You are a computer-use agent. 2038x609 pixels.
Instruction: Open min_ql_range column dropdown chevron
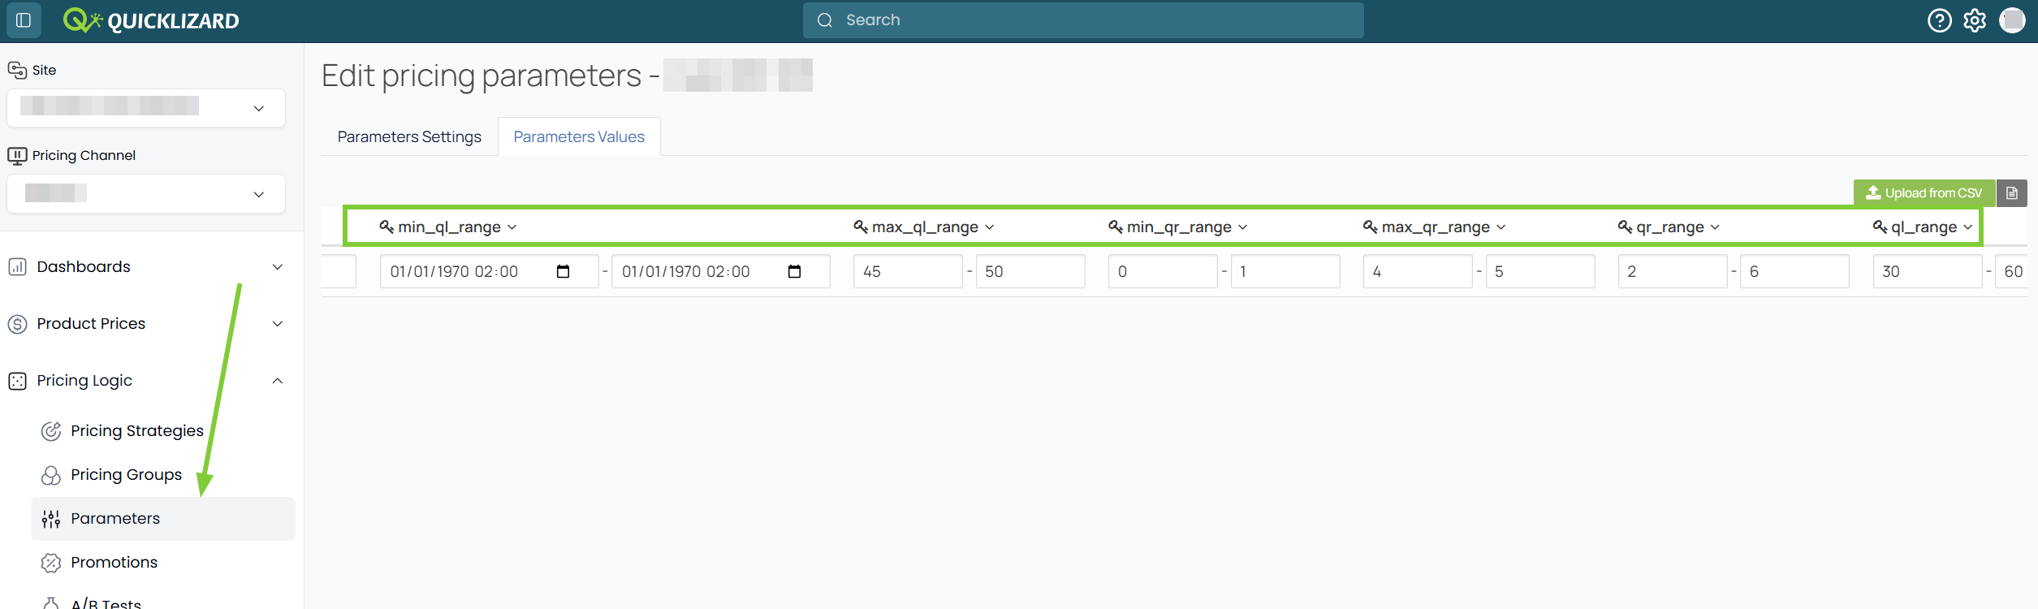pyautogui.click(x=512, y=227)
